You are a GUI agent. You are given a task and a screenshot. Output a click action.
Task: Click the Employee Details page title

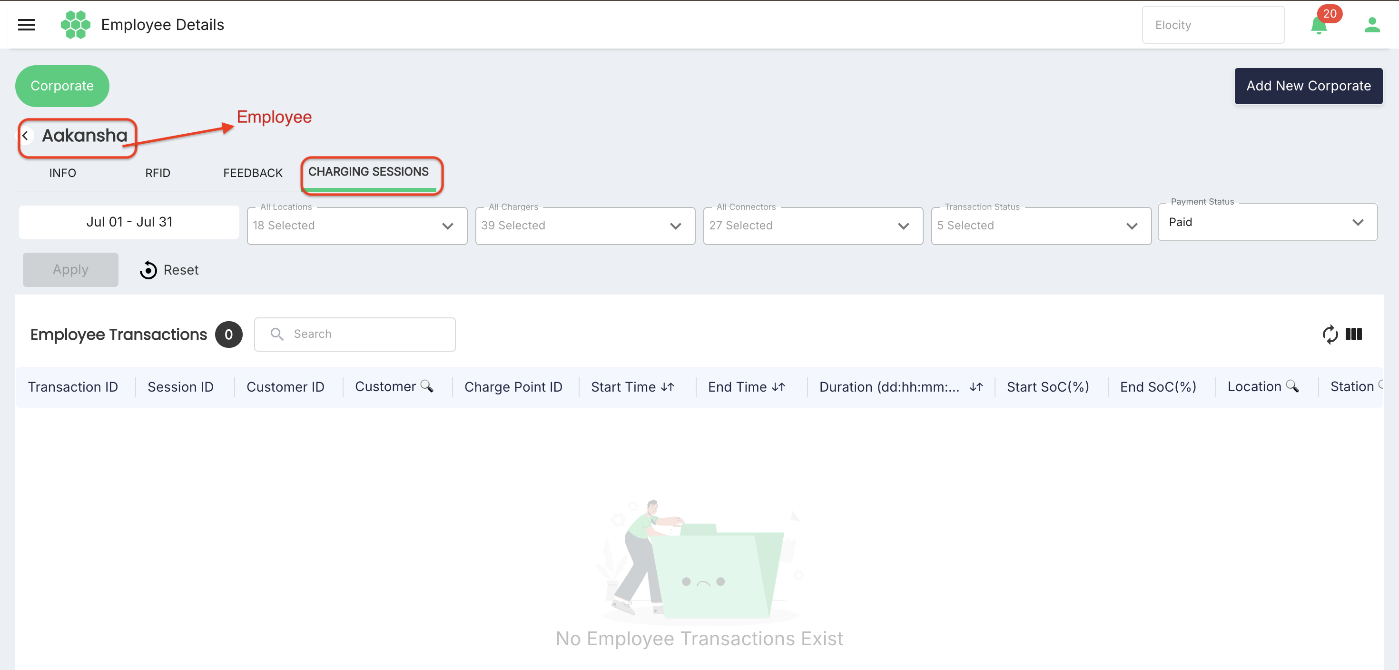click(162, 25)
